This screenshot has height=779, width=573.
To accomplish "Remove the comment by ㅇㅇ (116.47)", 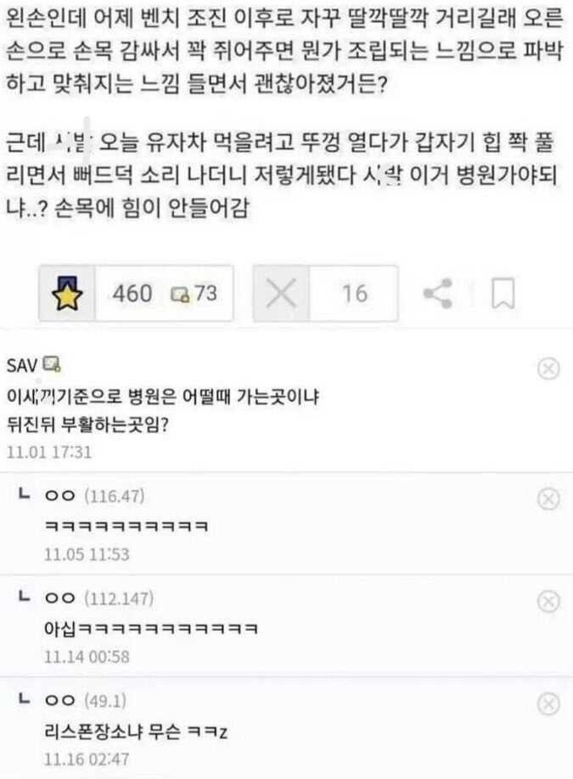I will (x=548, y=498).
